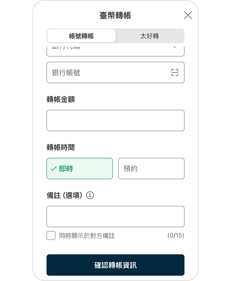Click the (0/15) character counter
The width and height of the screenshot is (231, 281).
point(176,235)
